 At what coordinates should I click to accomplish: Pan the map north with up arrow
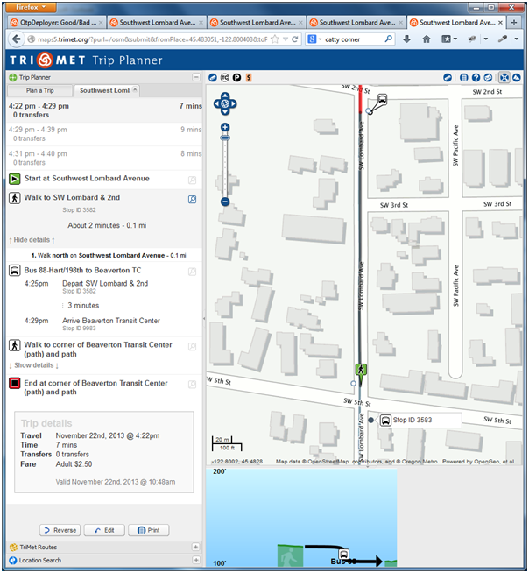pyautogui.click(x=225, y=95)
